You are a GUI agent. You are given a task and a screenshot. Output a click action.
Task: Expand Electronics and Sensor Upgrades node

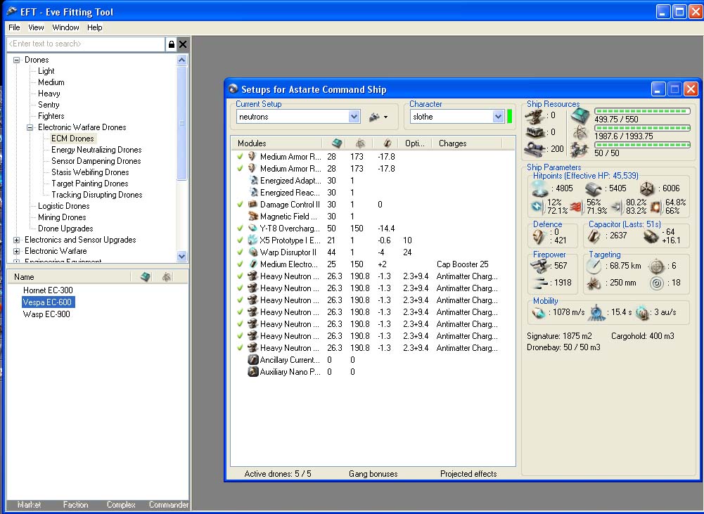[17, 240]
